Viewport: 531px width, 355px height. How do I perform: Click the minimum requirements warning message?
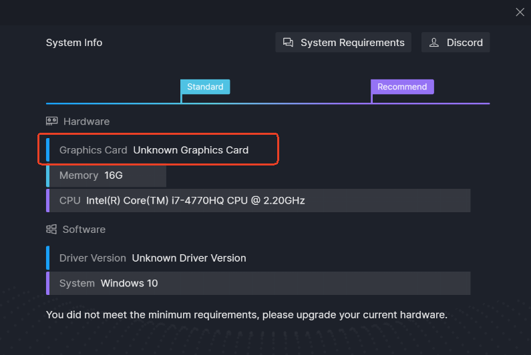[x=246, y=315]
